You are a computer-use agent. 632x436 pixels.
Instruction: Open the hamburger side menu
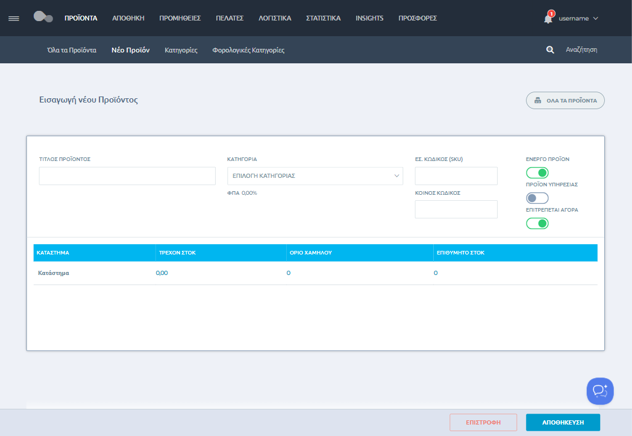[x=14, y=18]
